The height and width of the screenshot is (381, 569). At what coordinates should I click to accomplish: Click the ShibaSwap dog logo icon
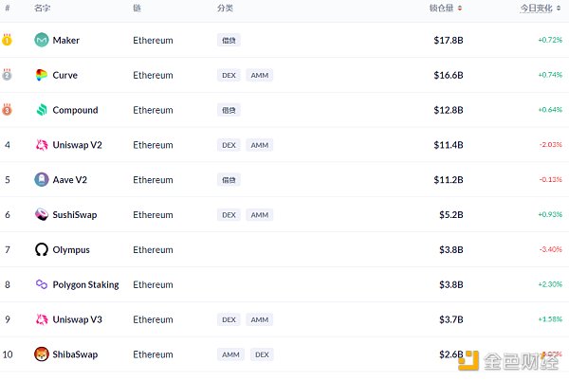click(42, 354)
